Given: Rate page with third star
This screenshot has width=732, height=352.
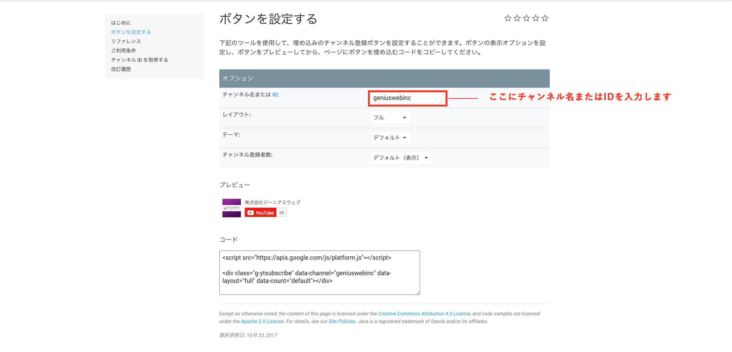Looking at the screenshot, I should pos(526,18).
